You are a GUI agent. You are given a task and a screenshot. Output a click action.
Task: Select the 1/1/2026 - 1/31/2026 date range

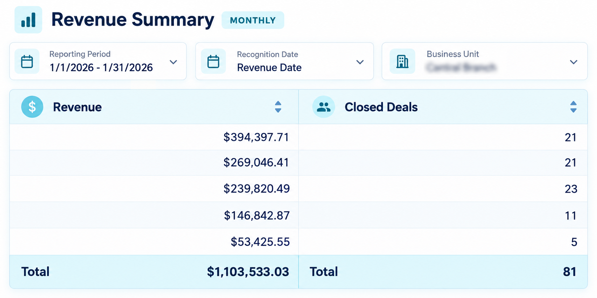point(101,68)
